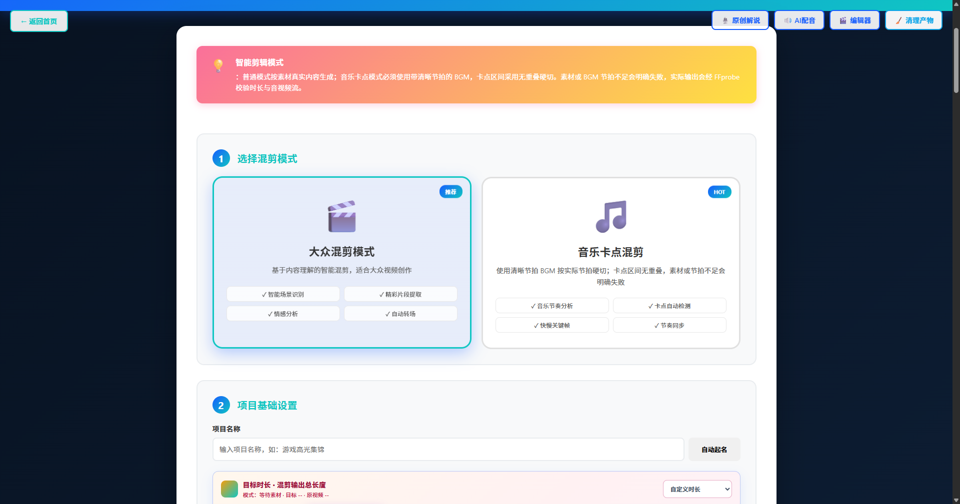Image resolution: width=960 pixels, height=504 pixels.
Task: Click the 自动起名 button
Action: (x=714, y=450)
